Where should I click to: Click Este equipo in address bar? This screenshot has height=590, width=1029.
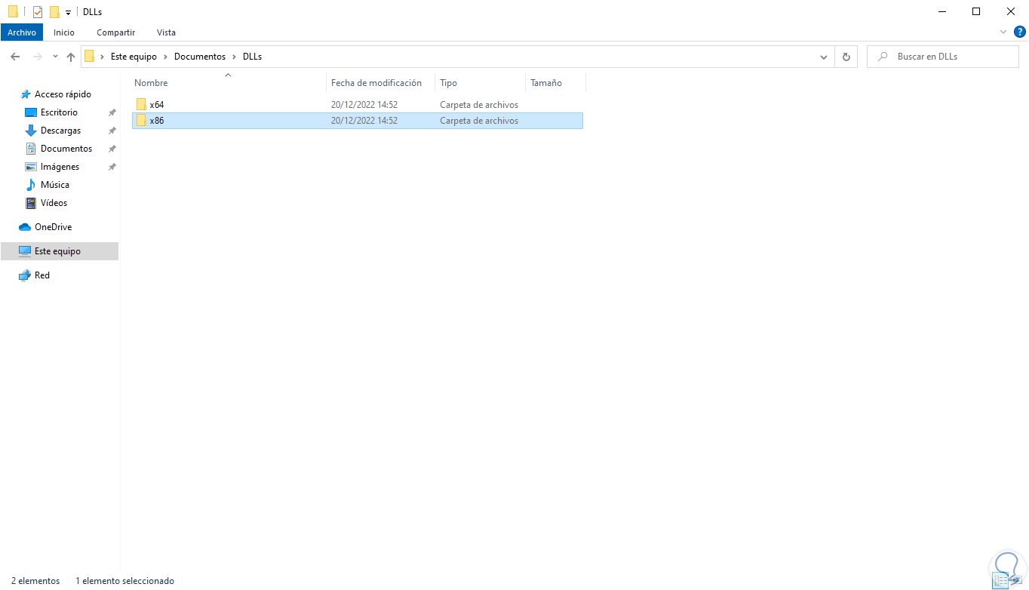(x=134, y=57)
